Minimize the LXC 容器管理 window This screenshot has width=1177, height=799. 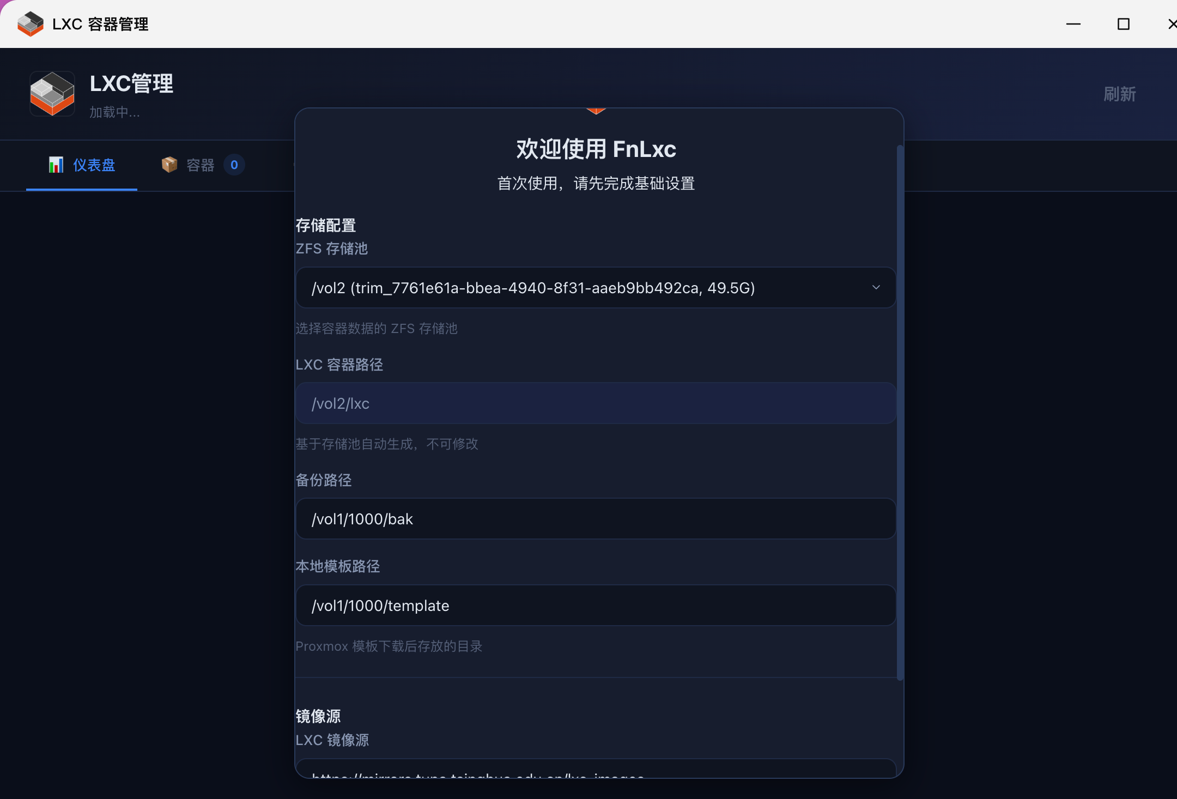point(1073,24)
